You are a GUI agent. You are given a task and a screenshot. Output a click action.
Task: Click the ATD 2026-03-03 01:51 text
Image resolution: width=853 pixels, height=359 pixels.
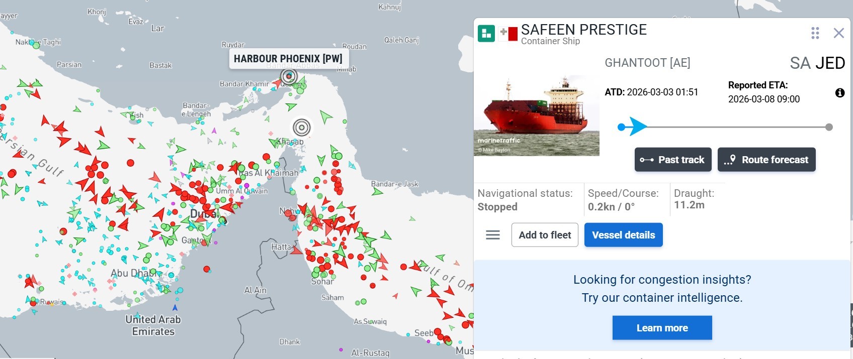[651, 92]
